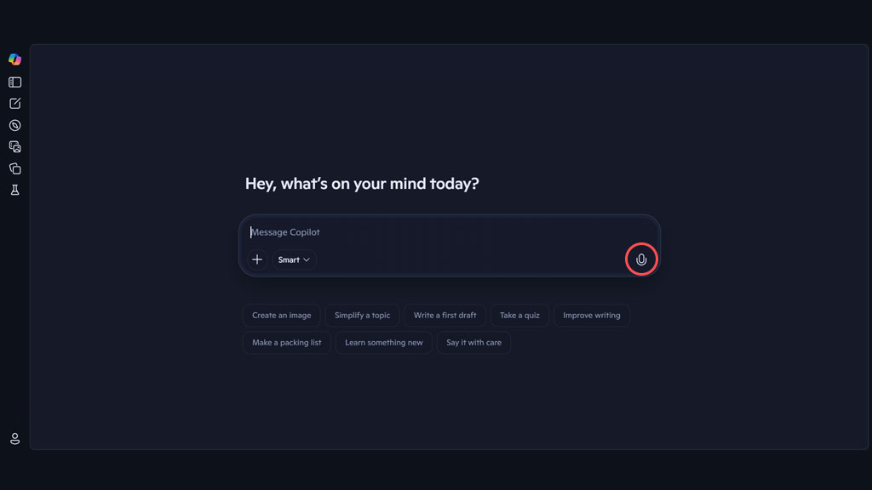Screen dimensions: 872x490
Task: Choose Make a packing list chip
Action: click(286, 342)
